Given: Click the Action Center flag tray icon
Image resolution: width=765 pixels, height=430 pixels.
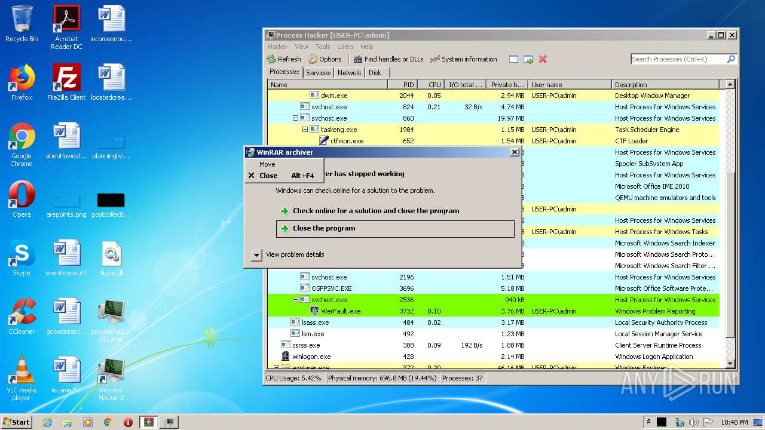Looking at the screenshot, I should point(709,422).
